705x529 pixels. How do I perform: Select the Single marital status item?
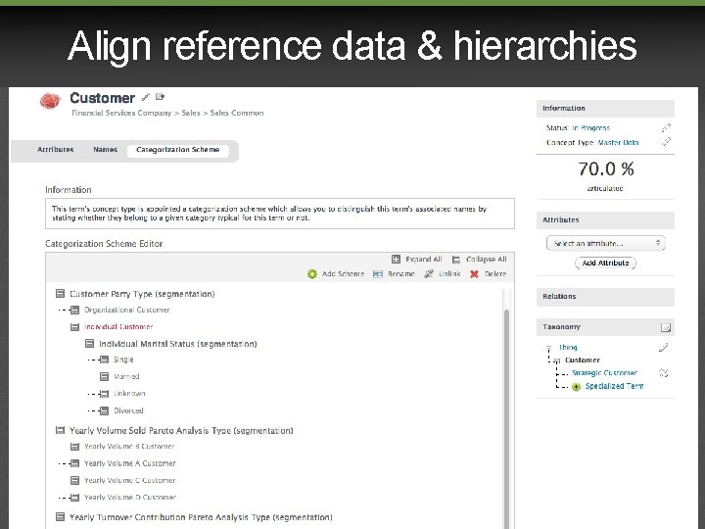[123, 360]
